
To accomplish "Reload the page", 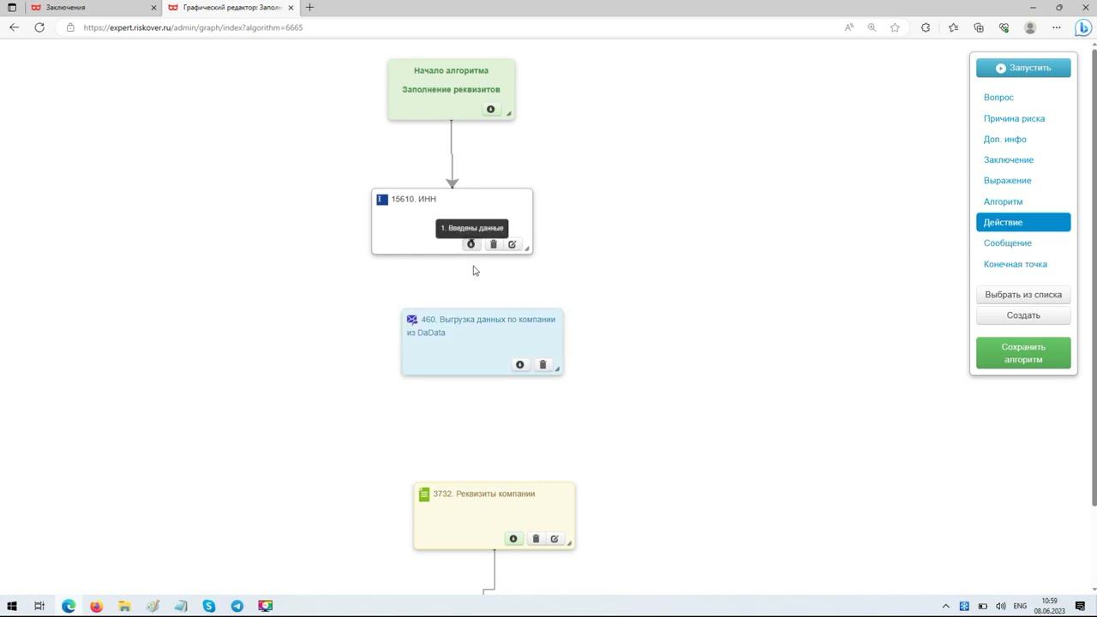I will [x=39, y=27].
